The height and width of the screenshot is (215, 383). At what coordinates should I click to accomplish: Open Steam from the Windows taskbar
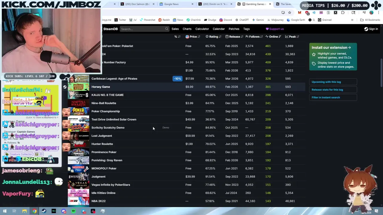coord(44,211)
